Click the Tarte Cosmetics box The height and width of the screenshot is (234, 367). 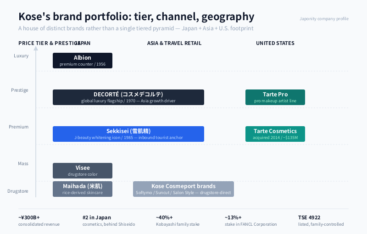coord(275,134)
